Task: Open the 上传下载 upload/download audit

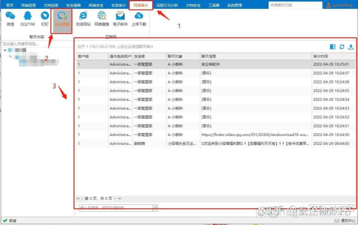Action: pos(139,19)
